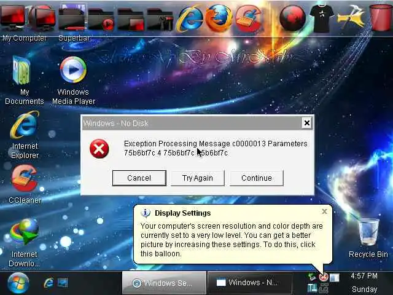Click the Exception Processing Message text
Screen dimensions: 393x295
[x=216, y=148]
